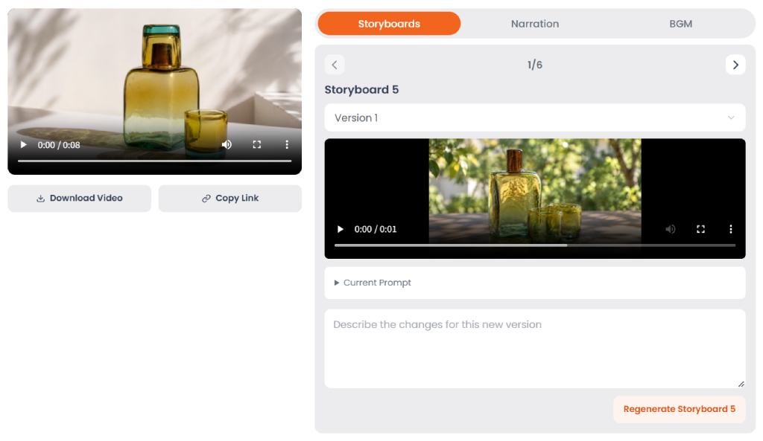The width and height of the screenshot is (763, 441).
Task: Open more options on main preview video
Action: point(287,145)
